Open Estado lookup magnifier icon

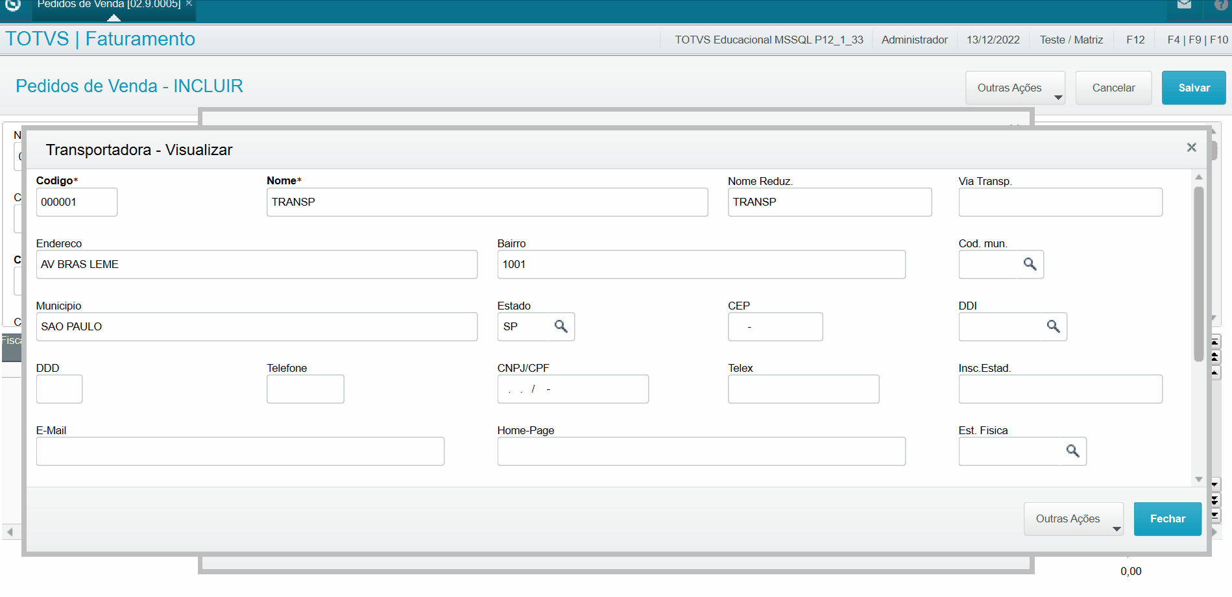561,326
